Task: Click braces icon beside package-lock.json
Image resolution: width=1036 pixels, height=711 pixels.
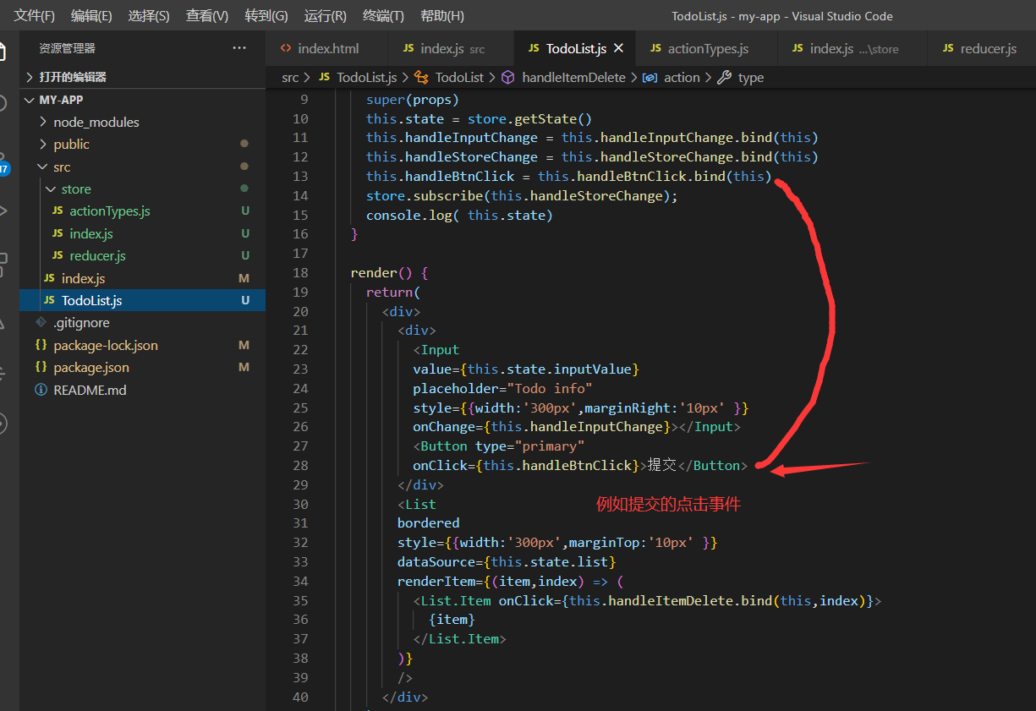Action: tap(41, 345)
